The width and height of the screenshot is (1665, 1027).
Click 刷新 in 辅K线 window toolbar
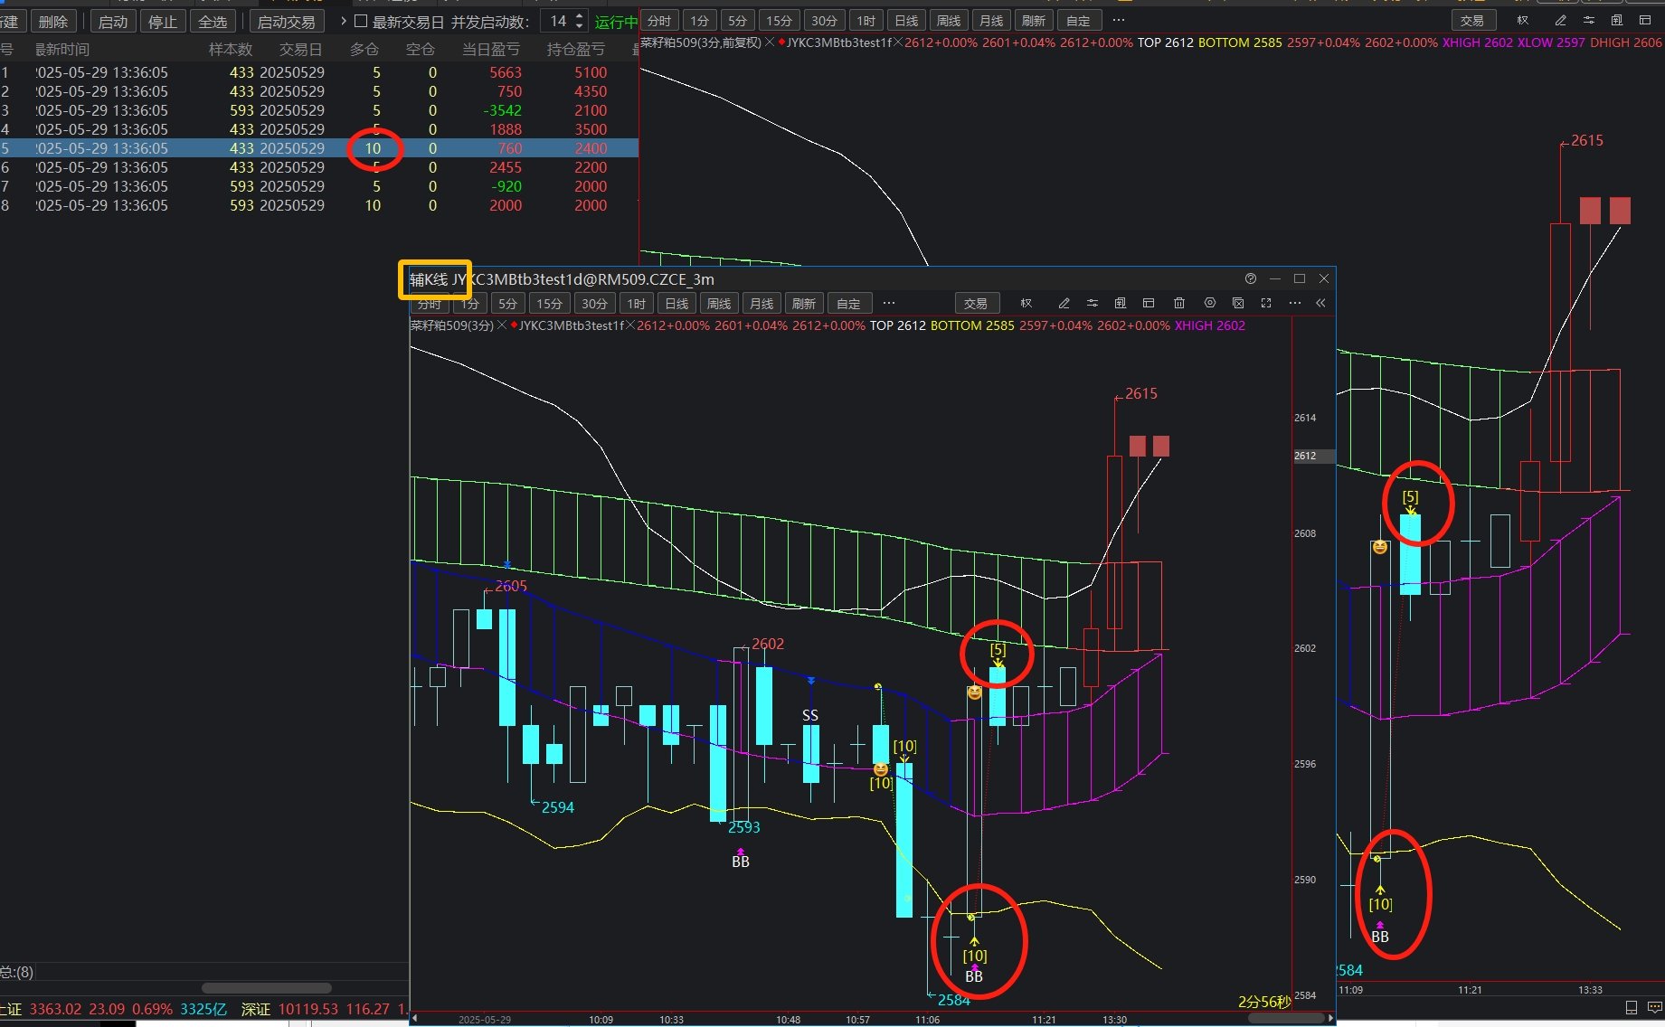[803, 304]
